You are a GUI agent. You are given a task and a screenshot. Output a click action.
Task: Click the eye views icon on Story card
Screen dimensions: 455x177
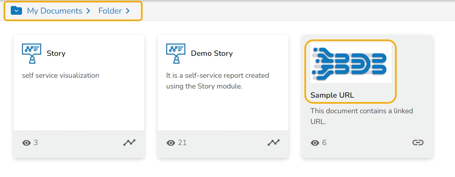click(x=27, y=143)
